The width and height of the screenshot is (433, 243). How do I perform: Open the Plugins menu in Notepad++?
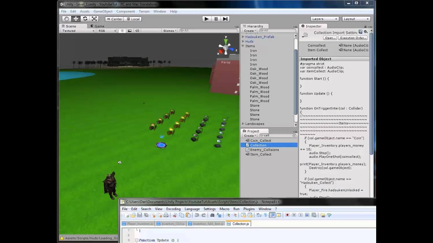tap(249, 209)
